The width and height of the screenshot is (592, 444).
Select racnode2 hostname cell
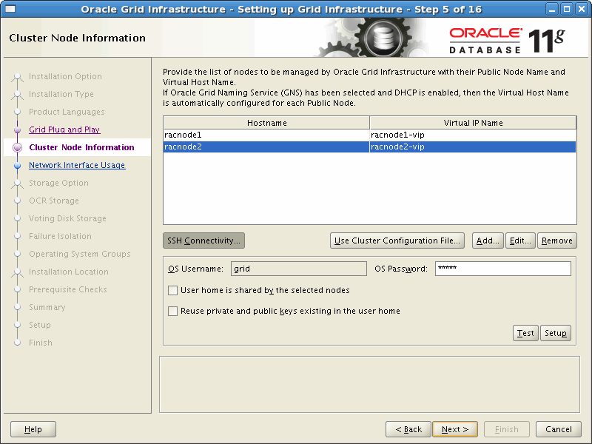point(266,147)
